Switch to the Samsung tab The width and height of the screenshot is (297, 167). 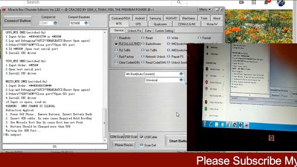coord(155,19)
